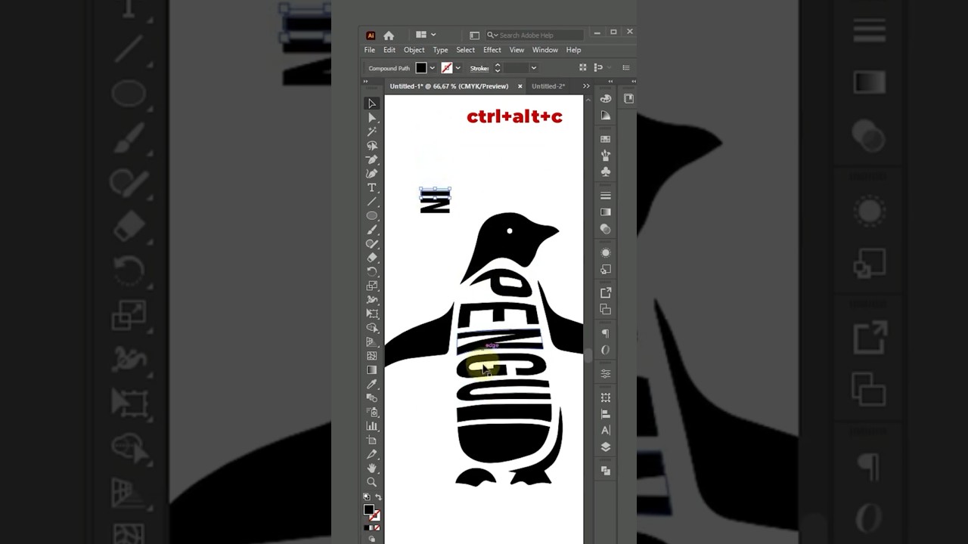Pick the Slice tool
Screen dimensions: 968x544
tap(372, 454)
